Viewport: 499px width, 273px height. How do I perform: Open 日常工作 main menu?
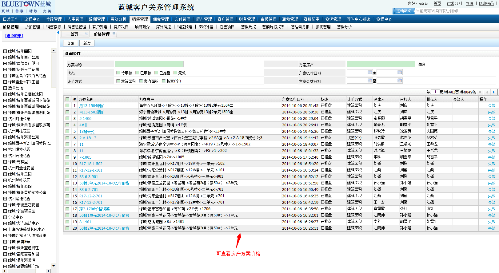pos(11,19)
